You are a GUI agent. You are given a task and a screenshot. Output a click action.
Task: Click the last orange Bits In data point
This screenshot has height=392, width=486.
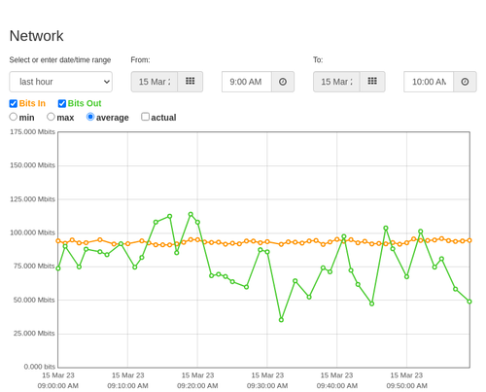(469, 240)
